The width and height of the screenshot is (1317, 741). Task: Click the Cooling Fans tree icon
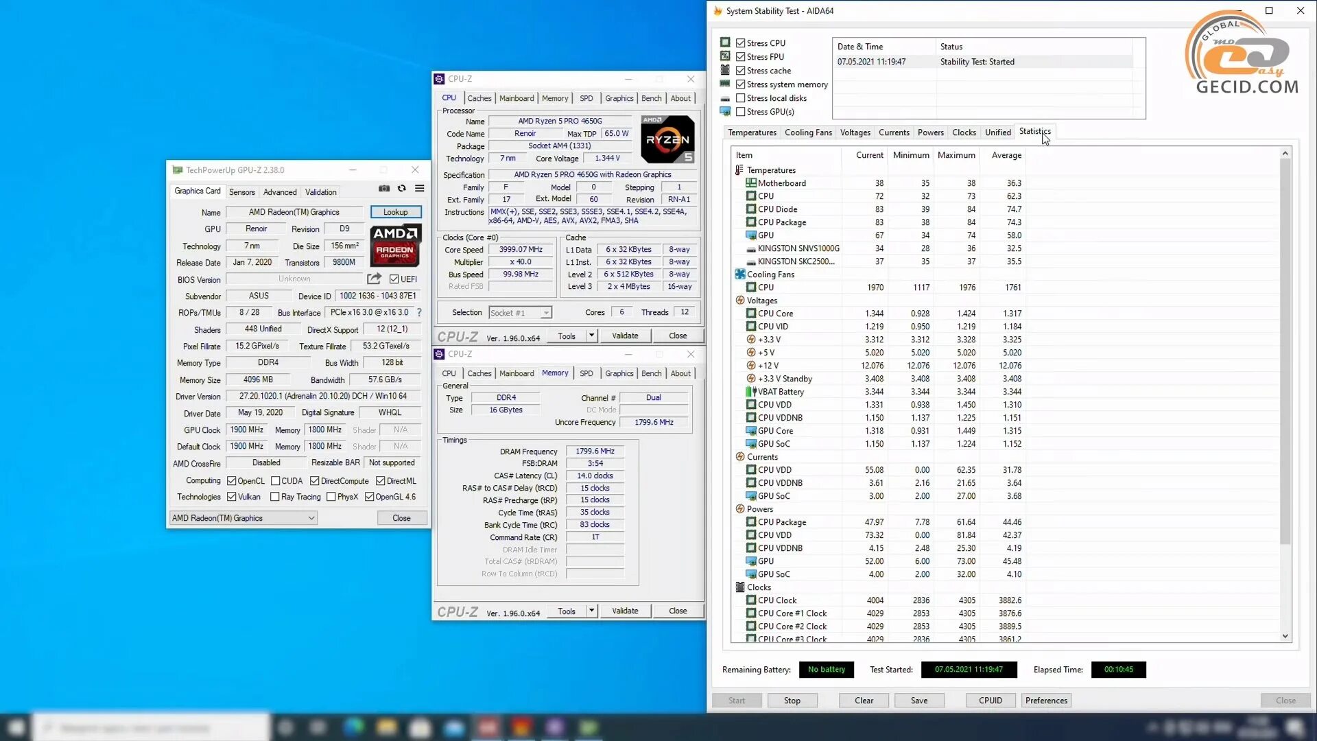740,274
